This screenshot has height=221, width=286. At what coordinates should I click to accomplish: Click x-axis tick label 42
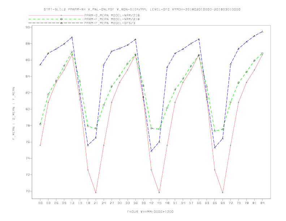151,203
